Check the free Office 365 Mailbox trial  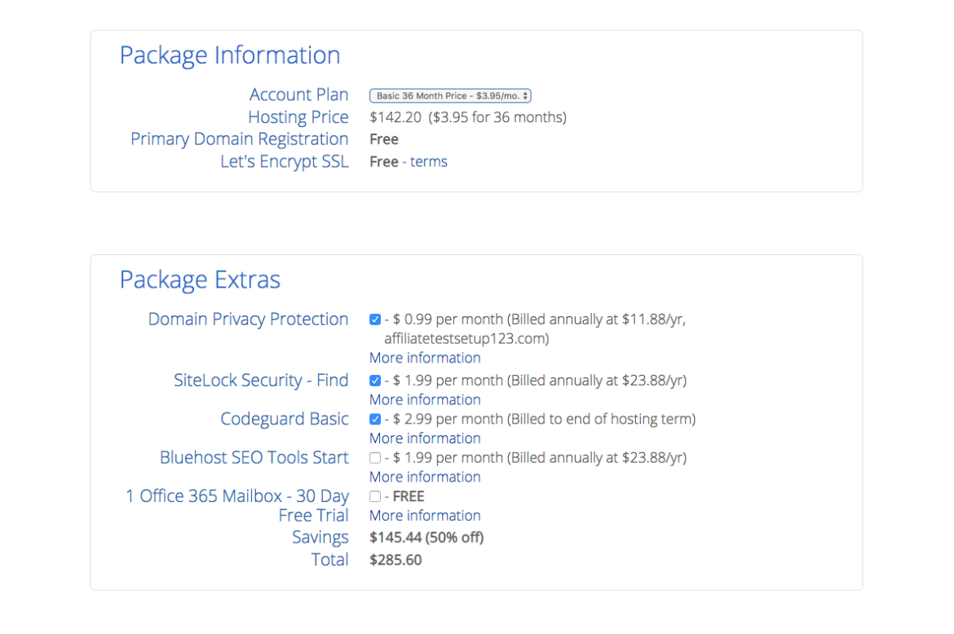pos(374,496)
